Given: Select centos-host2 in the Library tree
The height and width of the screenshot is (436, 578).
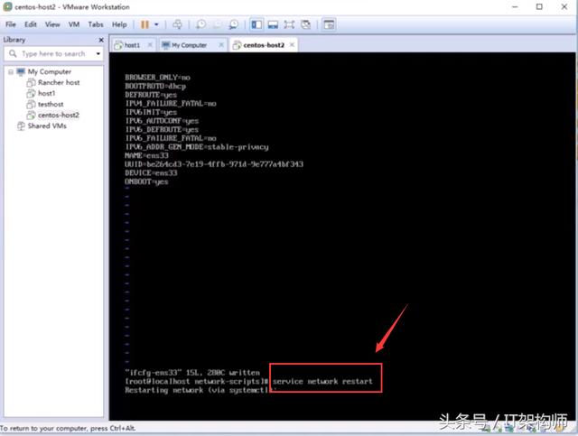Looking at the screenshot, I should pyautogui.click(x=58, y=115).
